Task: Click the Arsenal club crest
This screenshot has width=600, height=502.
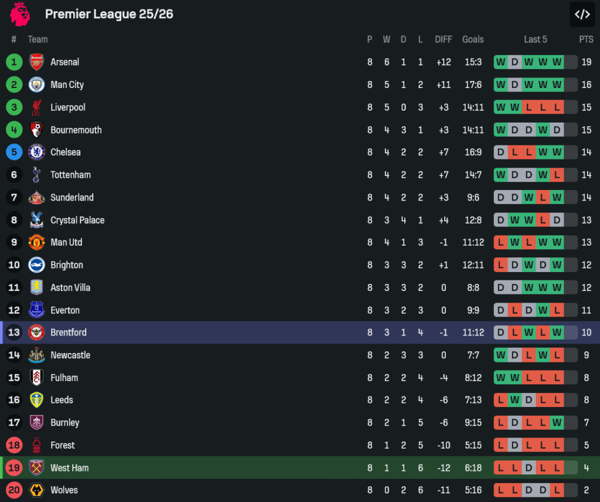Action: coord(36,62)
